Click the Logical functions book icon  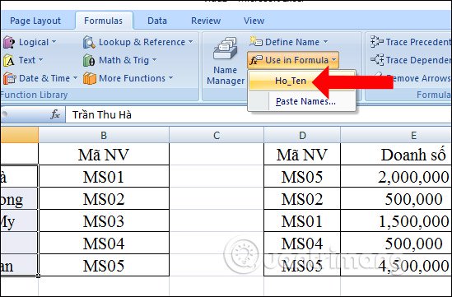[9, 42]
